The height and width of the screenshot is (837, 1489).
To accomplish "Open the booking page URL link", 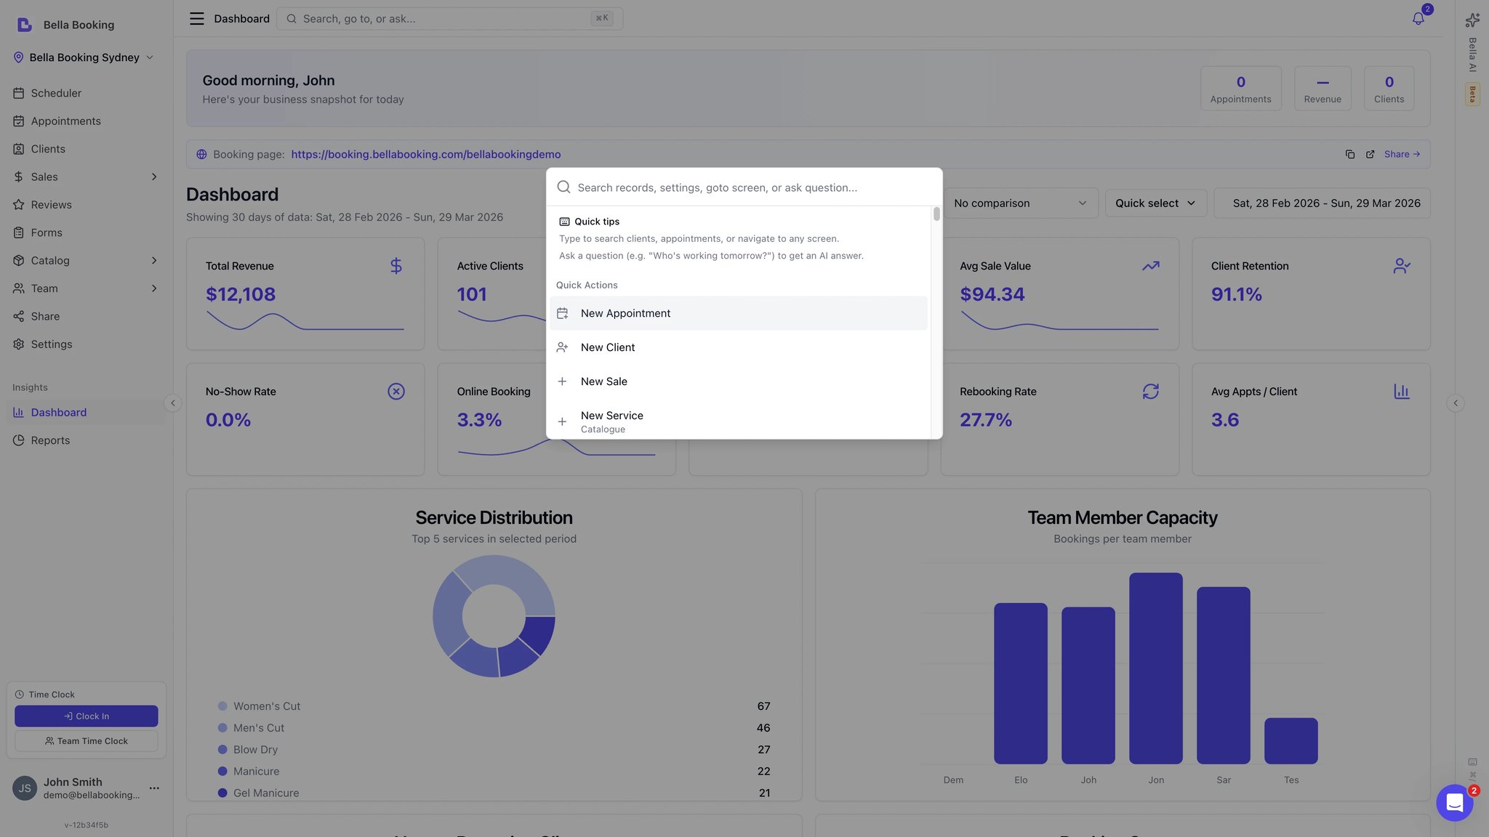I will [425, 154].
